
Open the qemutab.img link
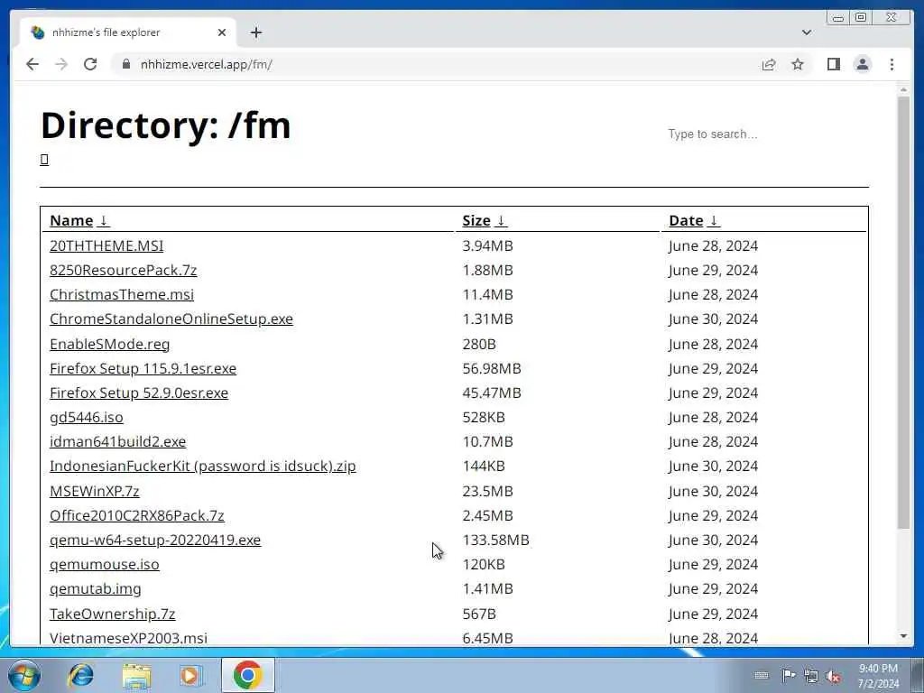(96, 588)
